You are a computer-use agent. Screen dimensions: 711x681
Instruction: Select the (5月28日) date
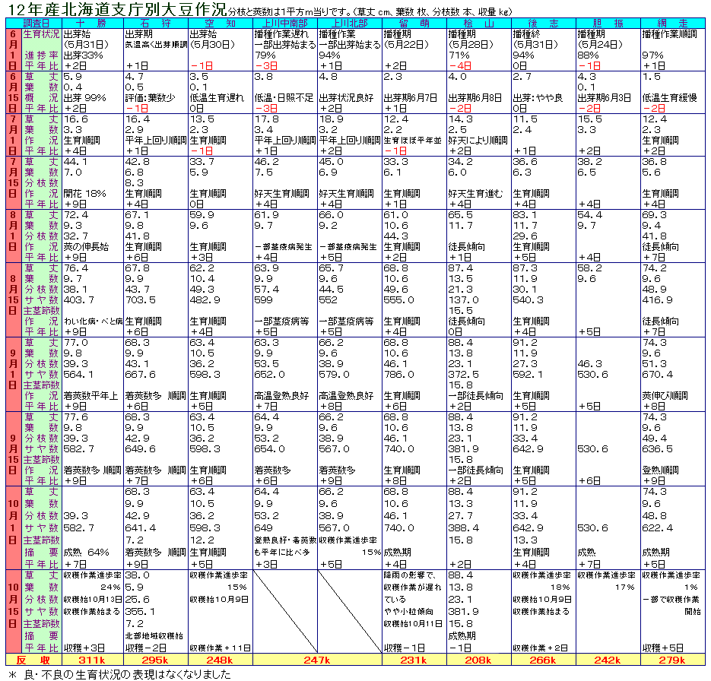pos(471,44)
